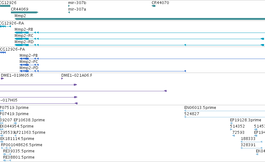Screen dimensions: 265x162
Task: Click the mir-307a label text
Action: click(77, 9)
